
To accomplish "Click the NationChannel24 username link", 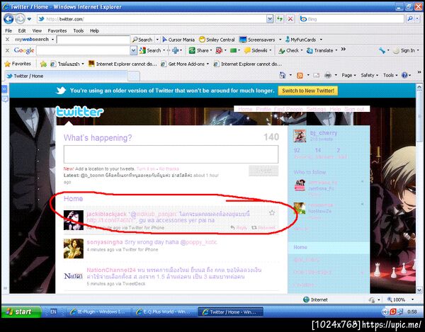I will click(111, 270).
